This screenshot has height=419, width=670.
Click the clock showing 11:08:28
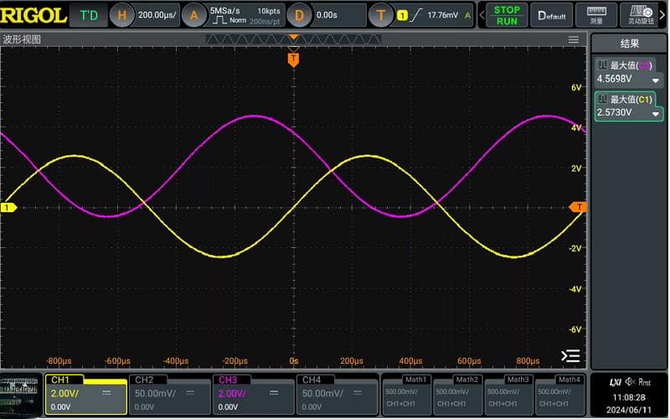629,397
